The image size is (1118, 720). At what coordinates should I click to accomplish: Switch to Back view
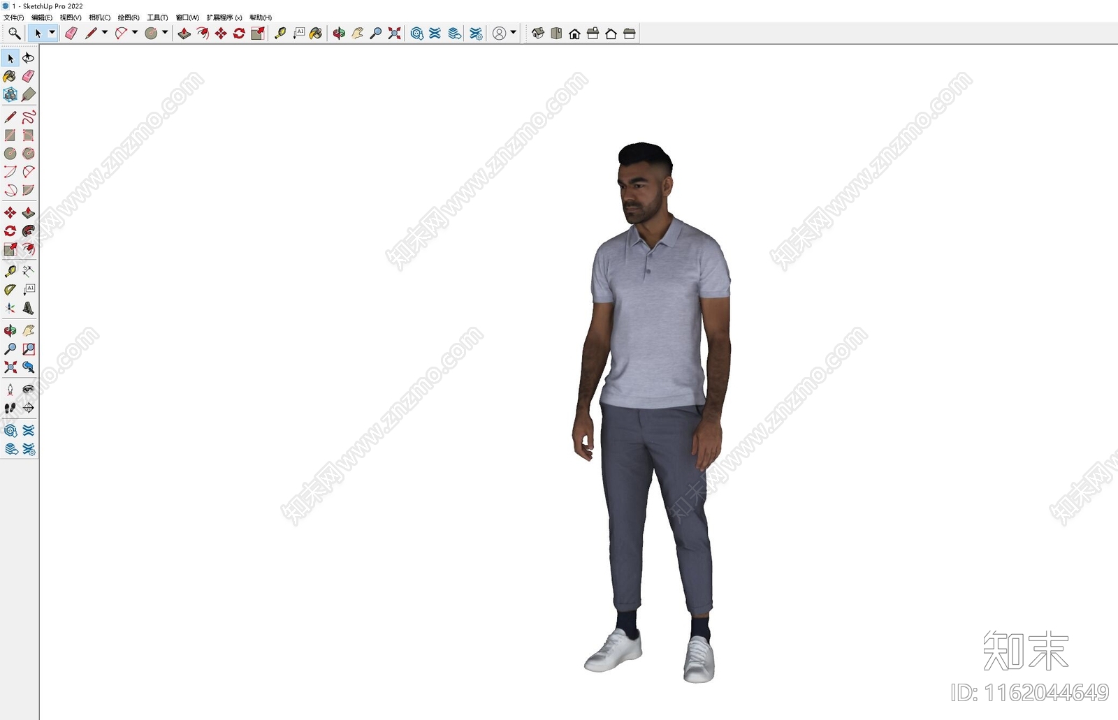(611, 33)
